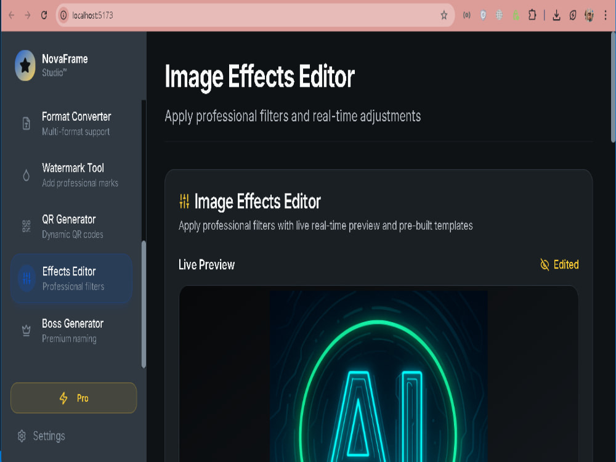Click the shield extension icon
Viewport: 616px width, 462px height.
point(483,15)
